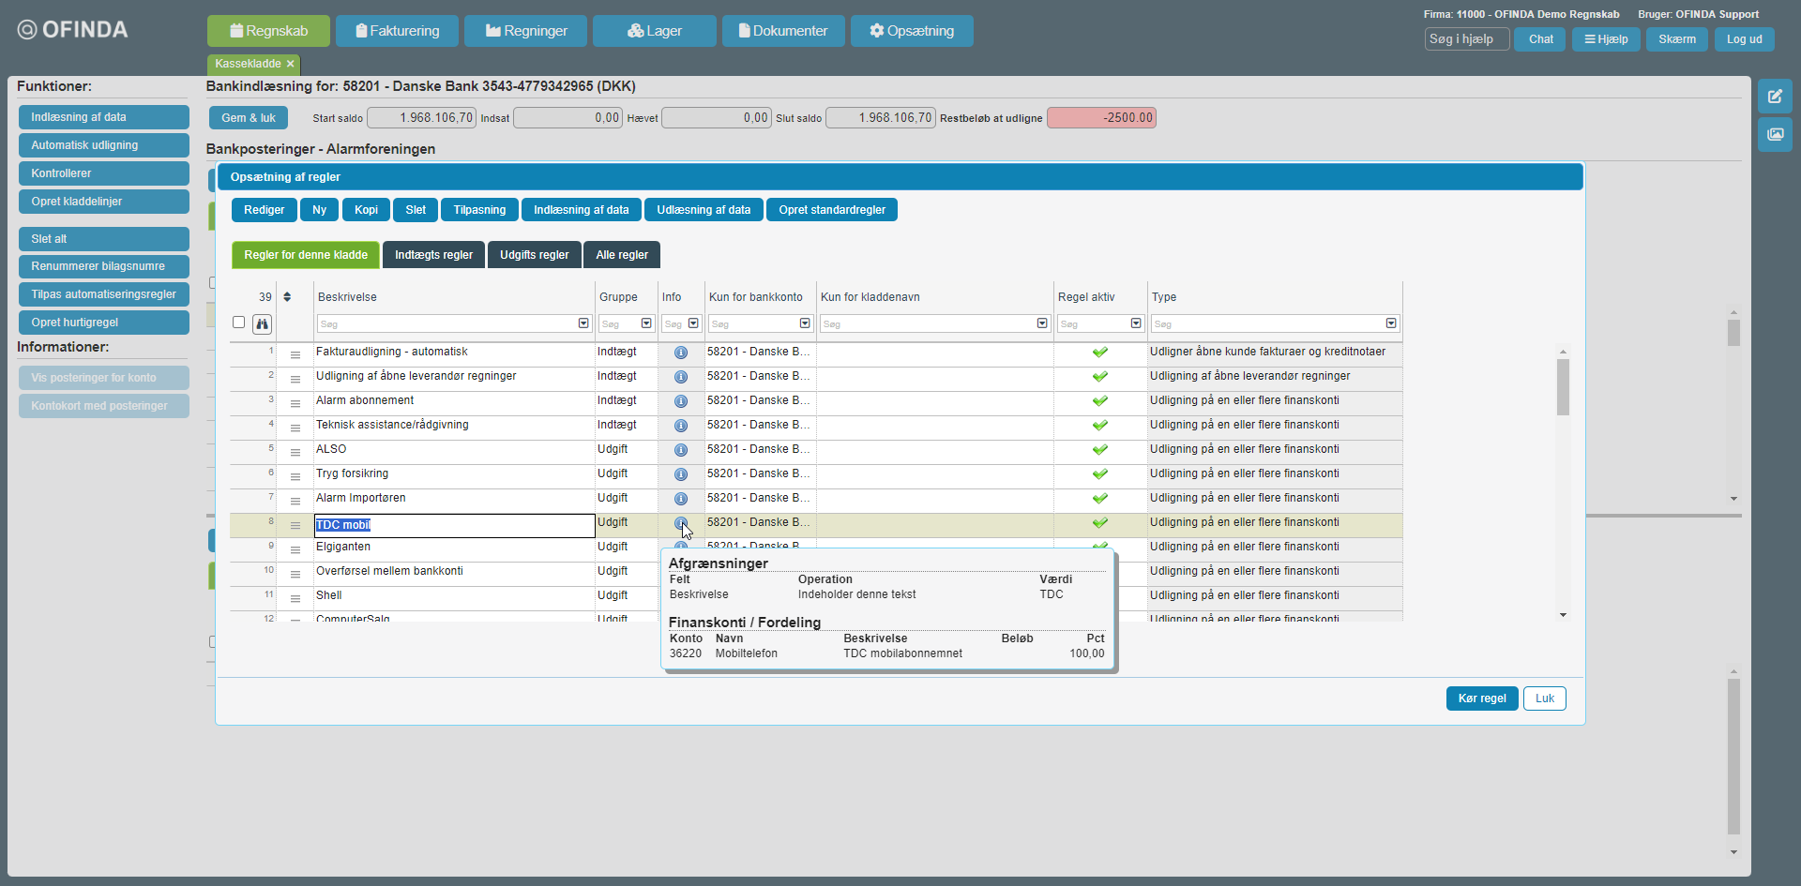
Task: Open the Fakturering main menu
Action: click(397, 31)
